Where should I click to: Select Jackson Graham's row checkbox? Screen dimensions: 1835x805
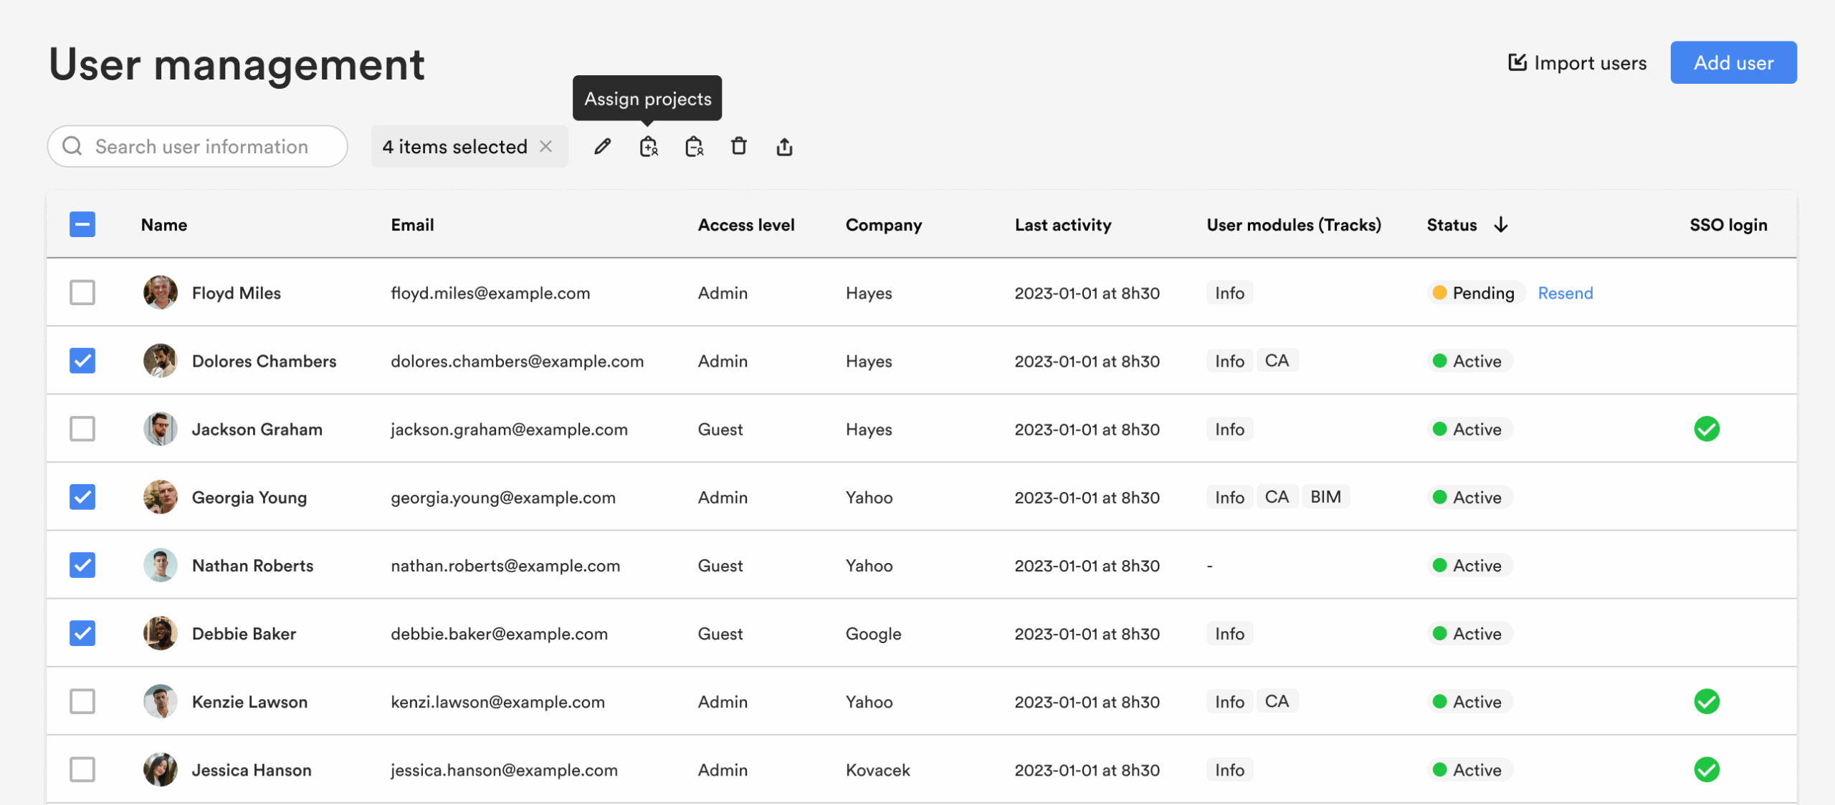[x=82, y=429]
